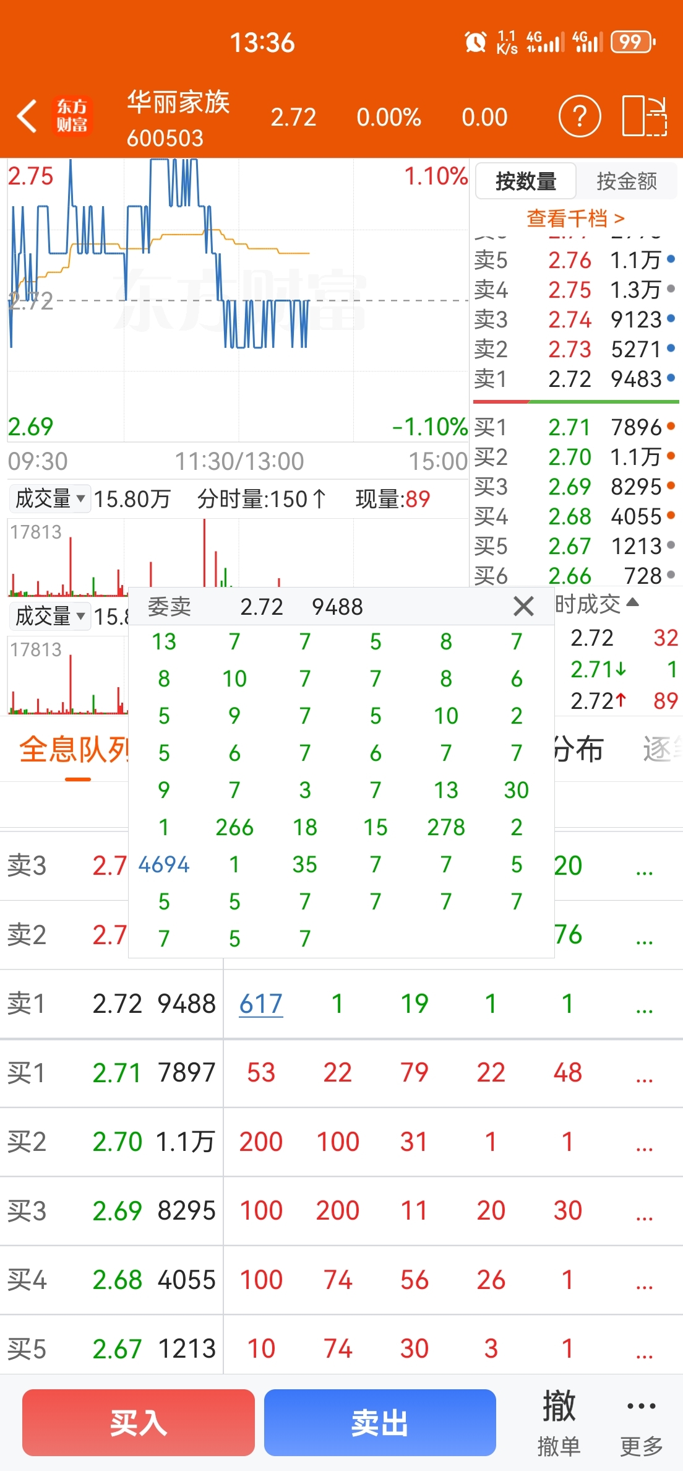This screenshot has width=683, height=1471.
Task: Open the 更多 three-dot menu
Action: point(642,1423)
